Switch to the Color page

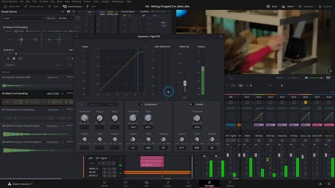coord(188,184)
